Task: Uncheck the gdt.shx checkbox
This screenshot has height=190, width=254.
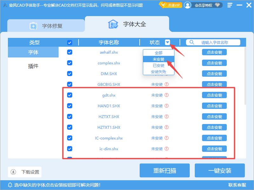Action: point(70,95)
